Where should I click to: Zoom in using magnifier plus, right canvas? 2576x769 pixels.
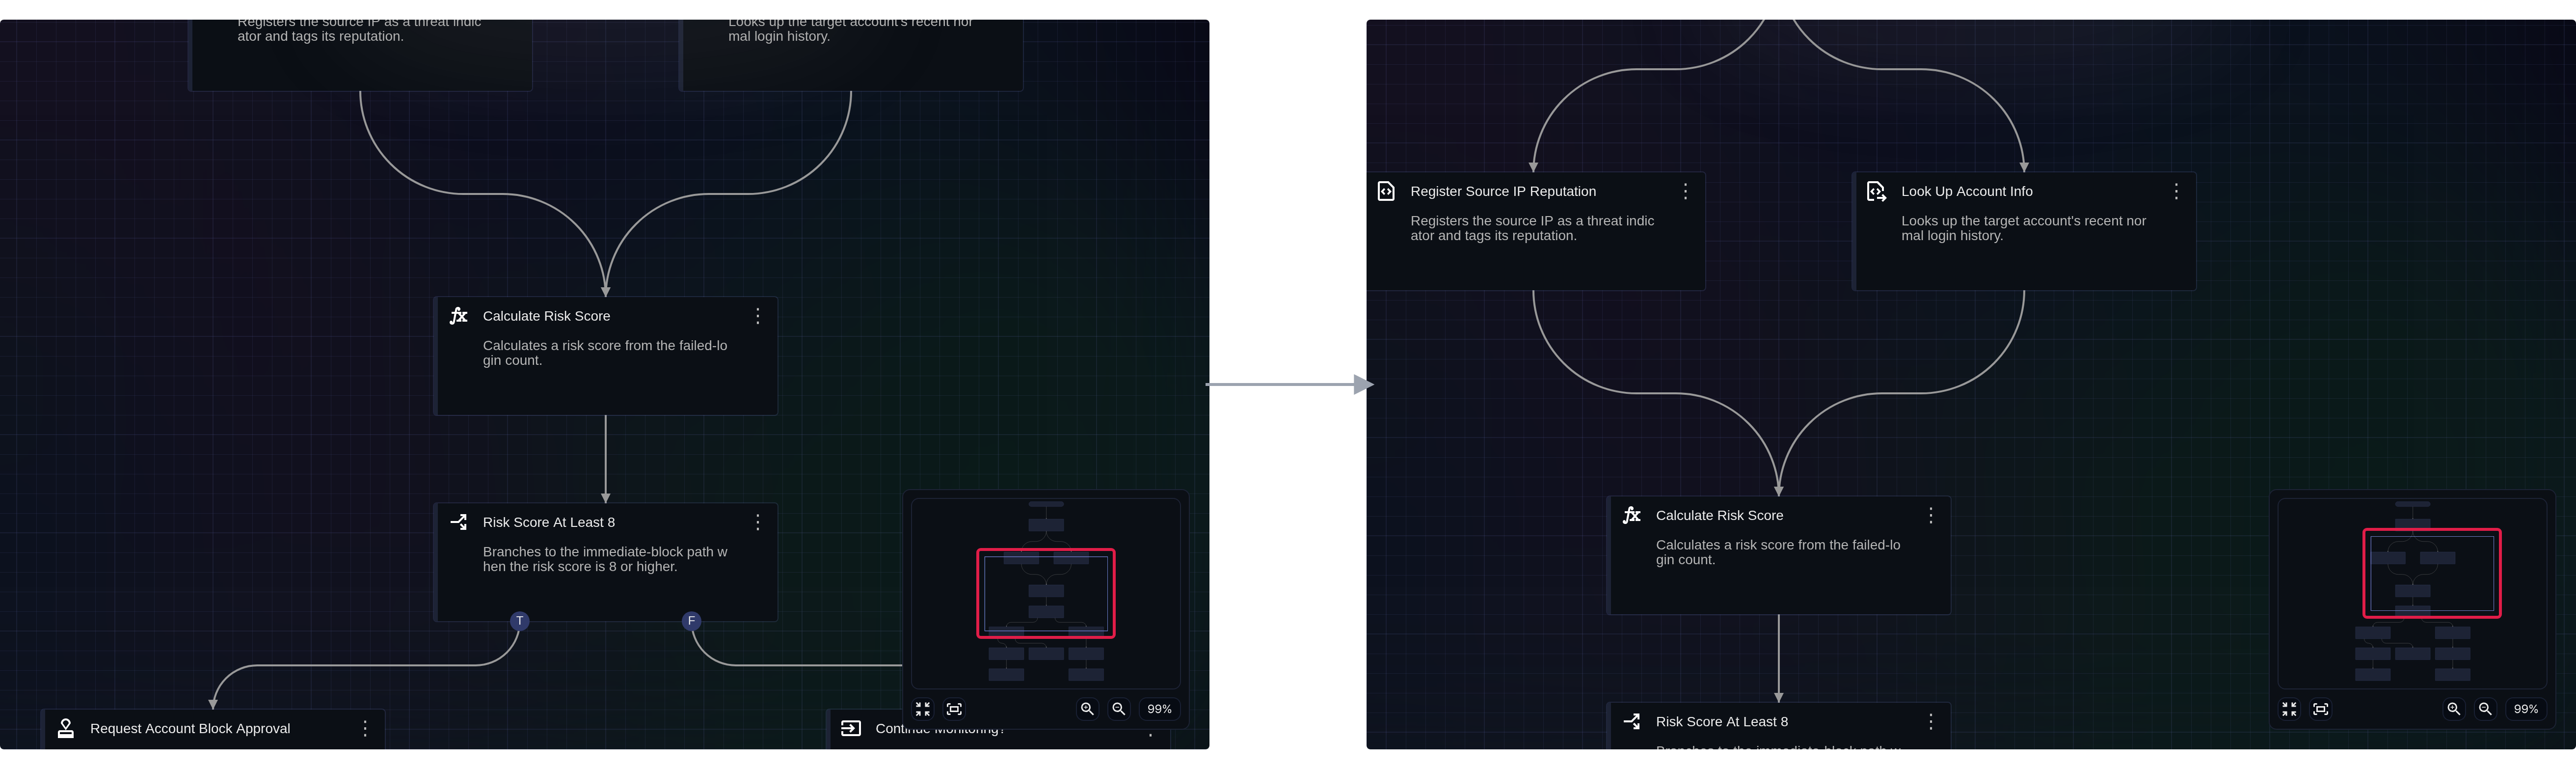point(2453,709)
